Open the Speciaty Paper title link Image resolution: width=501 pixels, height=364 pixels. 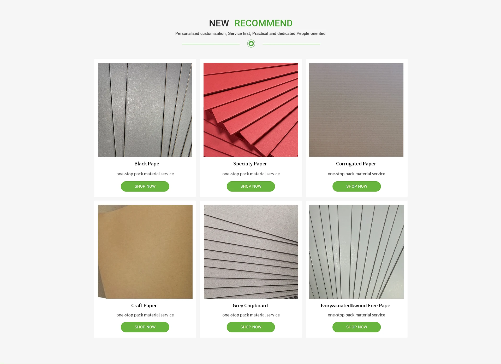(x=250, y=164)
